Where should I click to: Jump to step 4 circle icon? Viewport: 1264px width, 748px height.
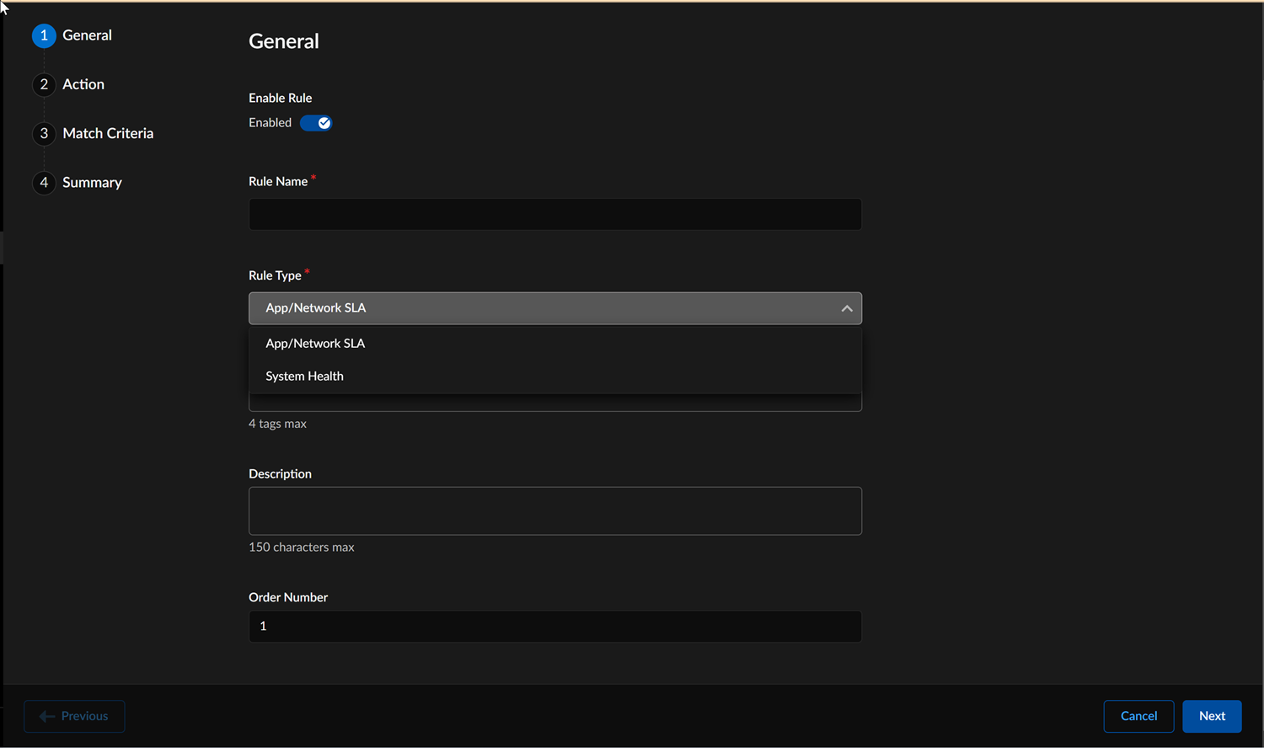point(44,182)
